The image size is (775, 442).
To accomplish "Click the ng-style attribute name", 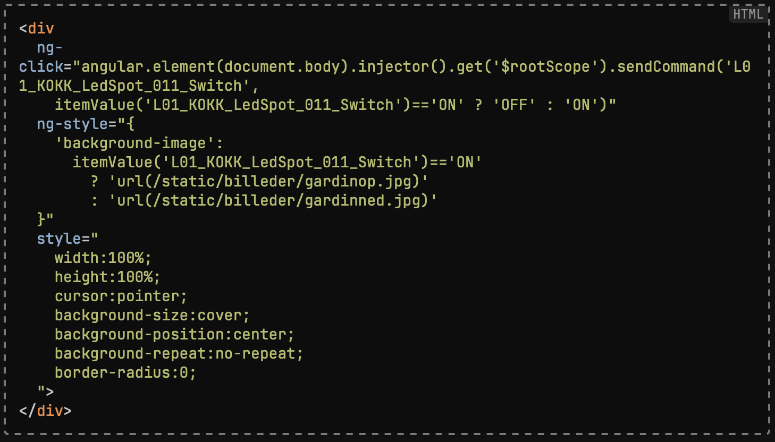I will click(72, 124).
